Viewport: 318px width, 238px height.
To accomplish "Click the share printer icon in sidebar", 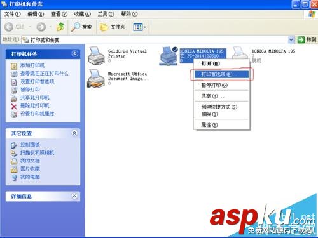I will click(x=14, y=98).
